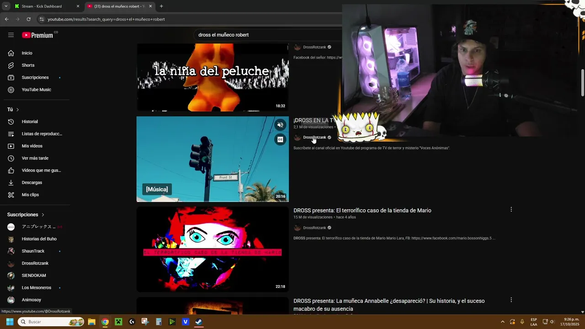Open volume control in system tray
This screenshot has width=585, height=329.
[x=553, y=322]
